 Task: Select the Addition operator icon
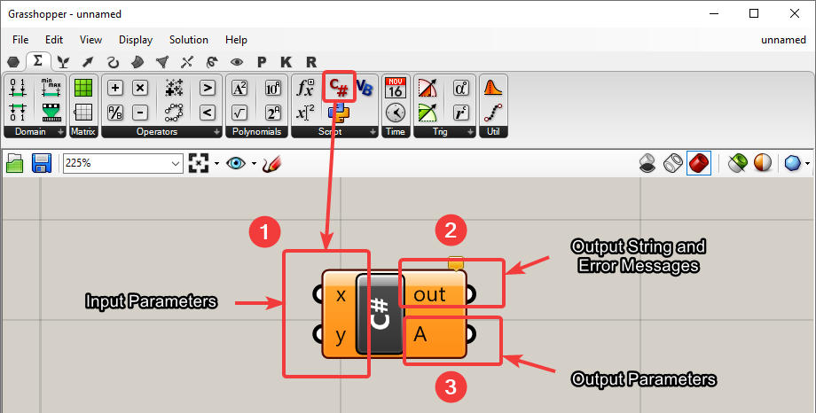115,88
